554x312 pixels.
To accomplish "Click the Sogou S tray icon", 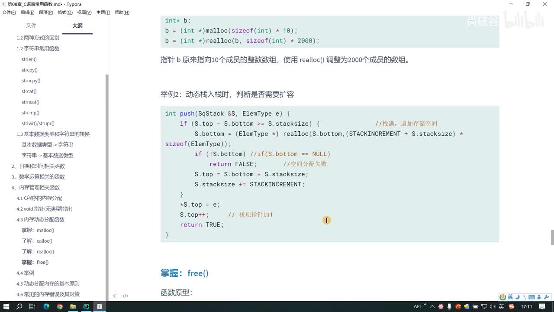I will pyautogui.click(x=512, y=306).
